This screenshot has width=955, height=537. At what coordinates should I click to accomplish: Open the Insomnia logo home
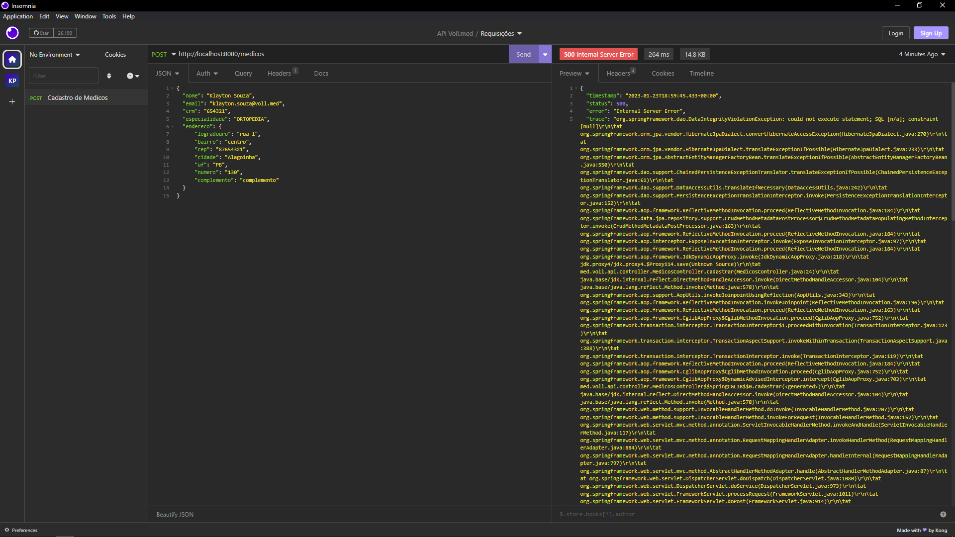tap(12, 33)
